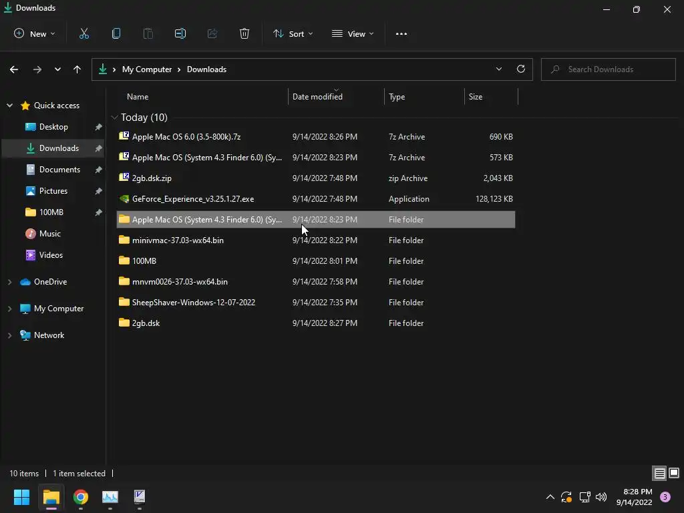Open the See more ellipsis menu

click(x=401, y=33)
